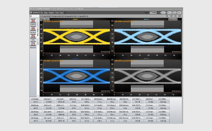The width and height of the screenshot is (212, 131).
Task: Select the gray channel 4 eye diagram
Action: tap(148, 76)
